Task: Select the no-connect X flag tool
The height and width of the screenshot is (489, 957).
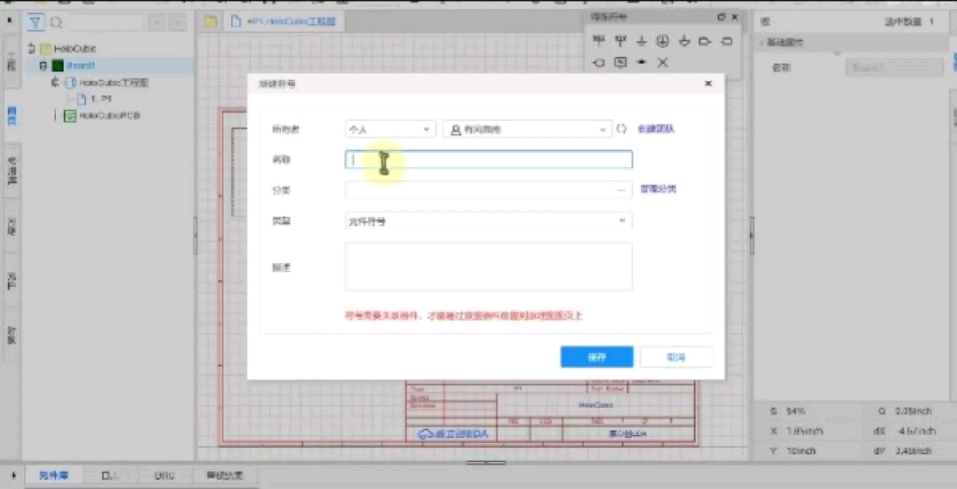Action: coord(663,62)
